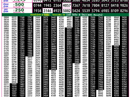Viewport: 130px width, 97px height.
Task: Click number 9826 in the 500 prize row
Action: pos(124,5)
